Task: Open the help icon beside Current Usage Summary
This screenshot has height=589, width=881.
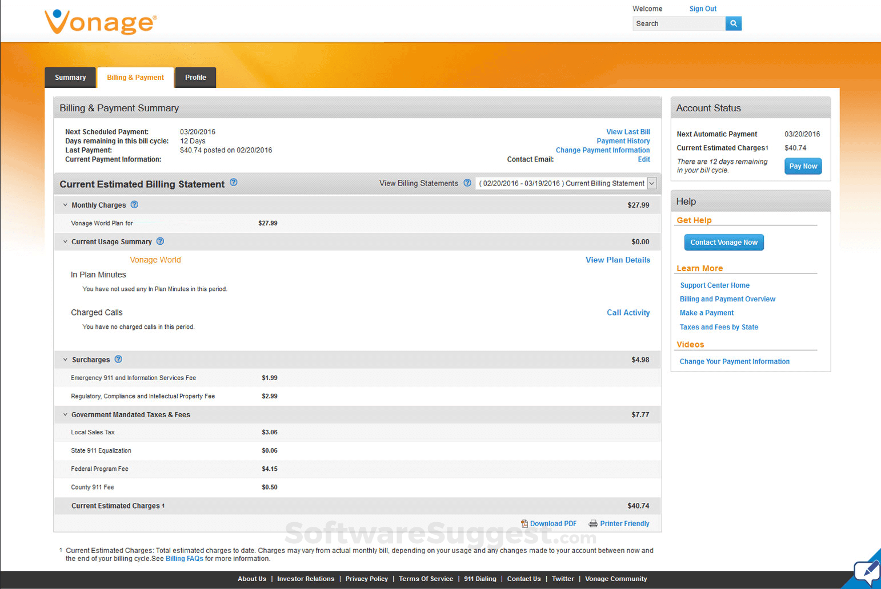Action: (160, 241)
